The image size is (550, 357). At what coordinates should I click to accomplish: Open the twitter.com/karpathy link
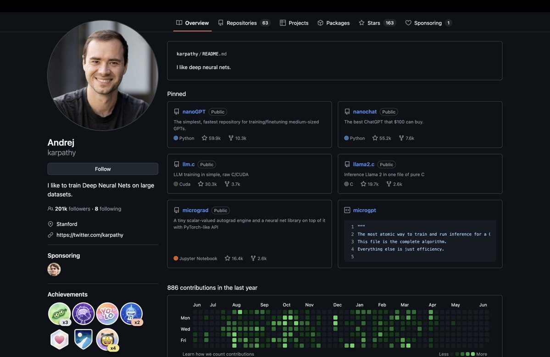click(x=90, y=235)
